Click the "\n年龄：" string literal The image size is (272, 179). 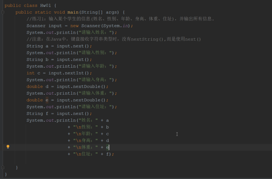(x=86, y=134)
